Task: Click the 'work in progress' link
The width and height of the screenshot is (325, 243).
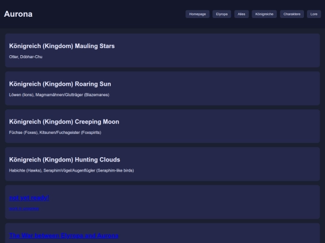Action: pyautogui.click(x=24, y=208)
